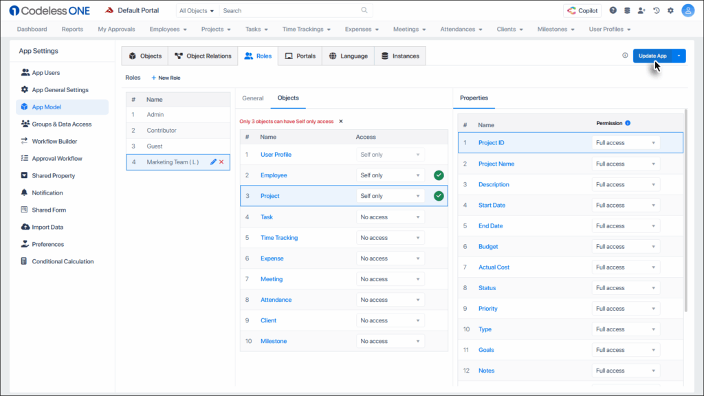Click the Properties panel scrollbar
704x396 pixels.
point(685,210)
